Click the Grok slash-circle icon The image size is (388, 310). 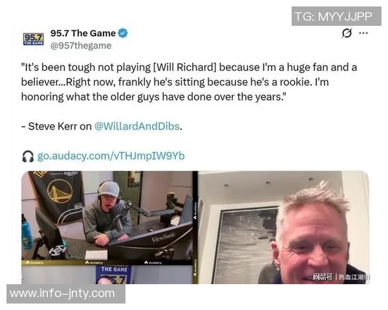point(347,33)
